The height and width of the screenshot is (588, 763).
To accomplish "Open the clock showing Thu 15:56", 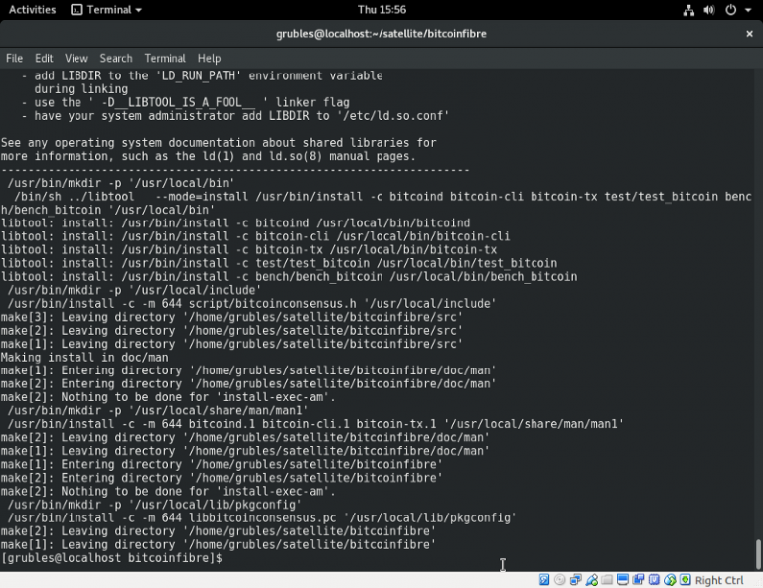I will pyautogui.click(x=381, y=10).
